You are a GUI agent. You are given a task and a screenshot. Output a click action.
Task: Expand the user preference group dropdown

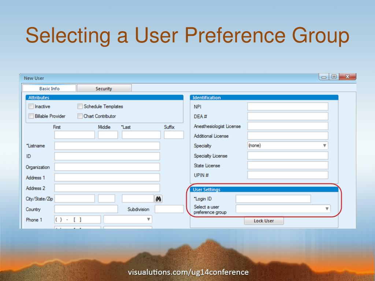pyautogui.click(x=283, y=209)
